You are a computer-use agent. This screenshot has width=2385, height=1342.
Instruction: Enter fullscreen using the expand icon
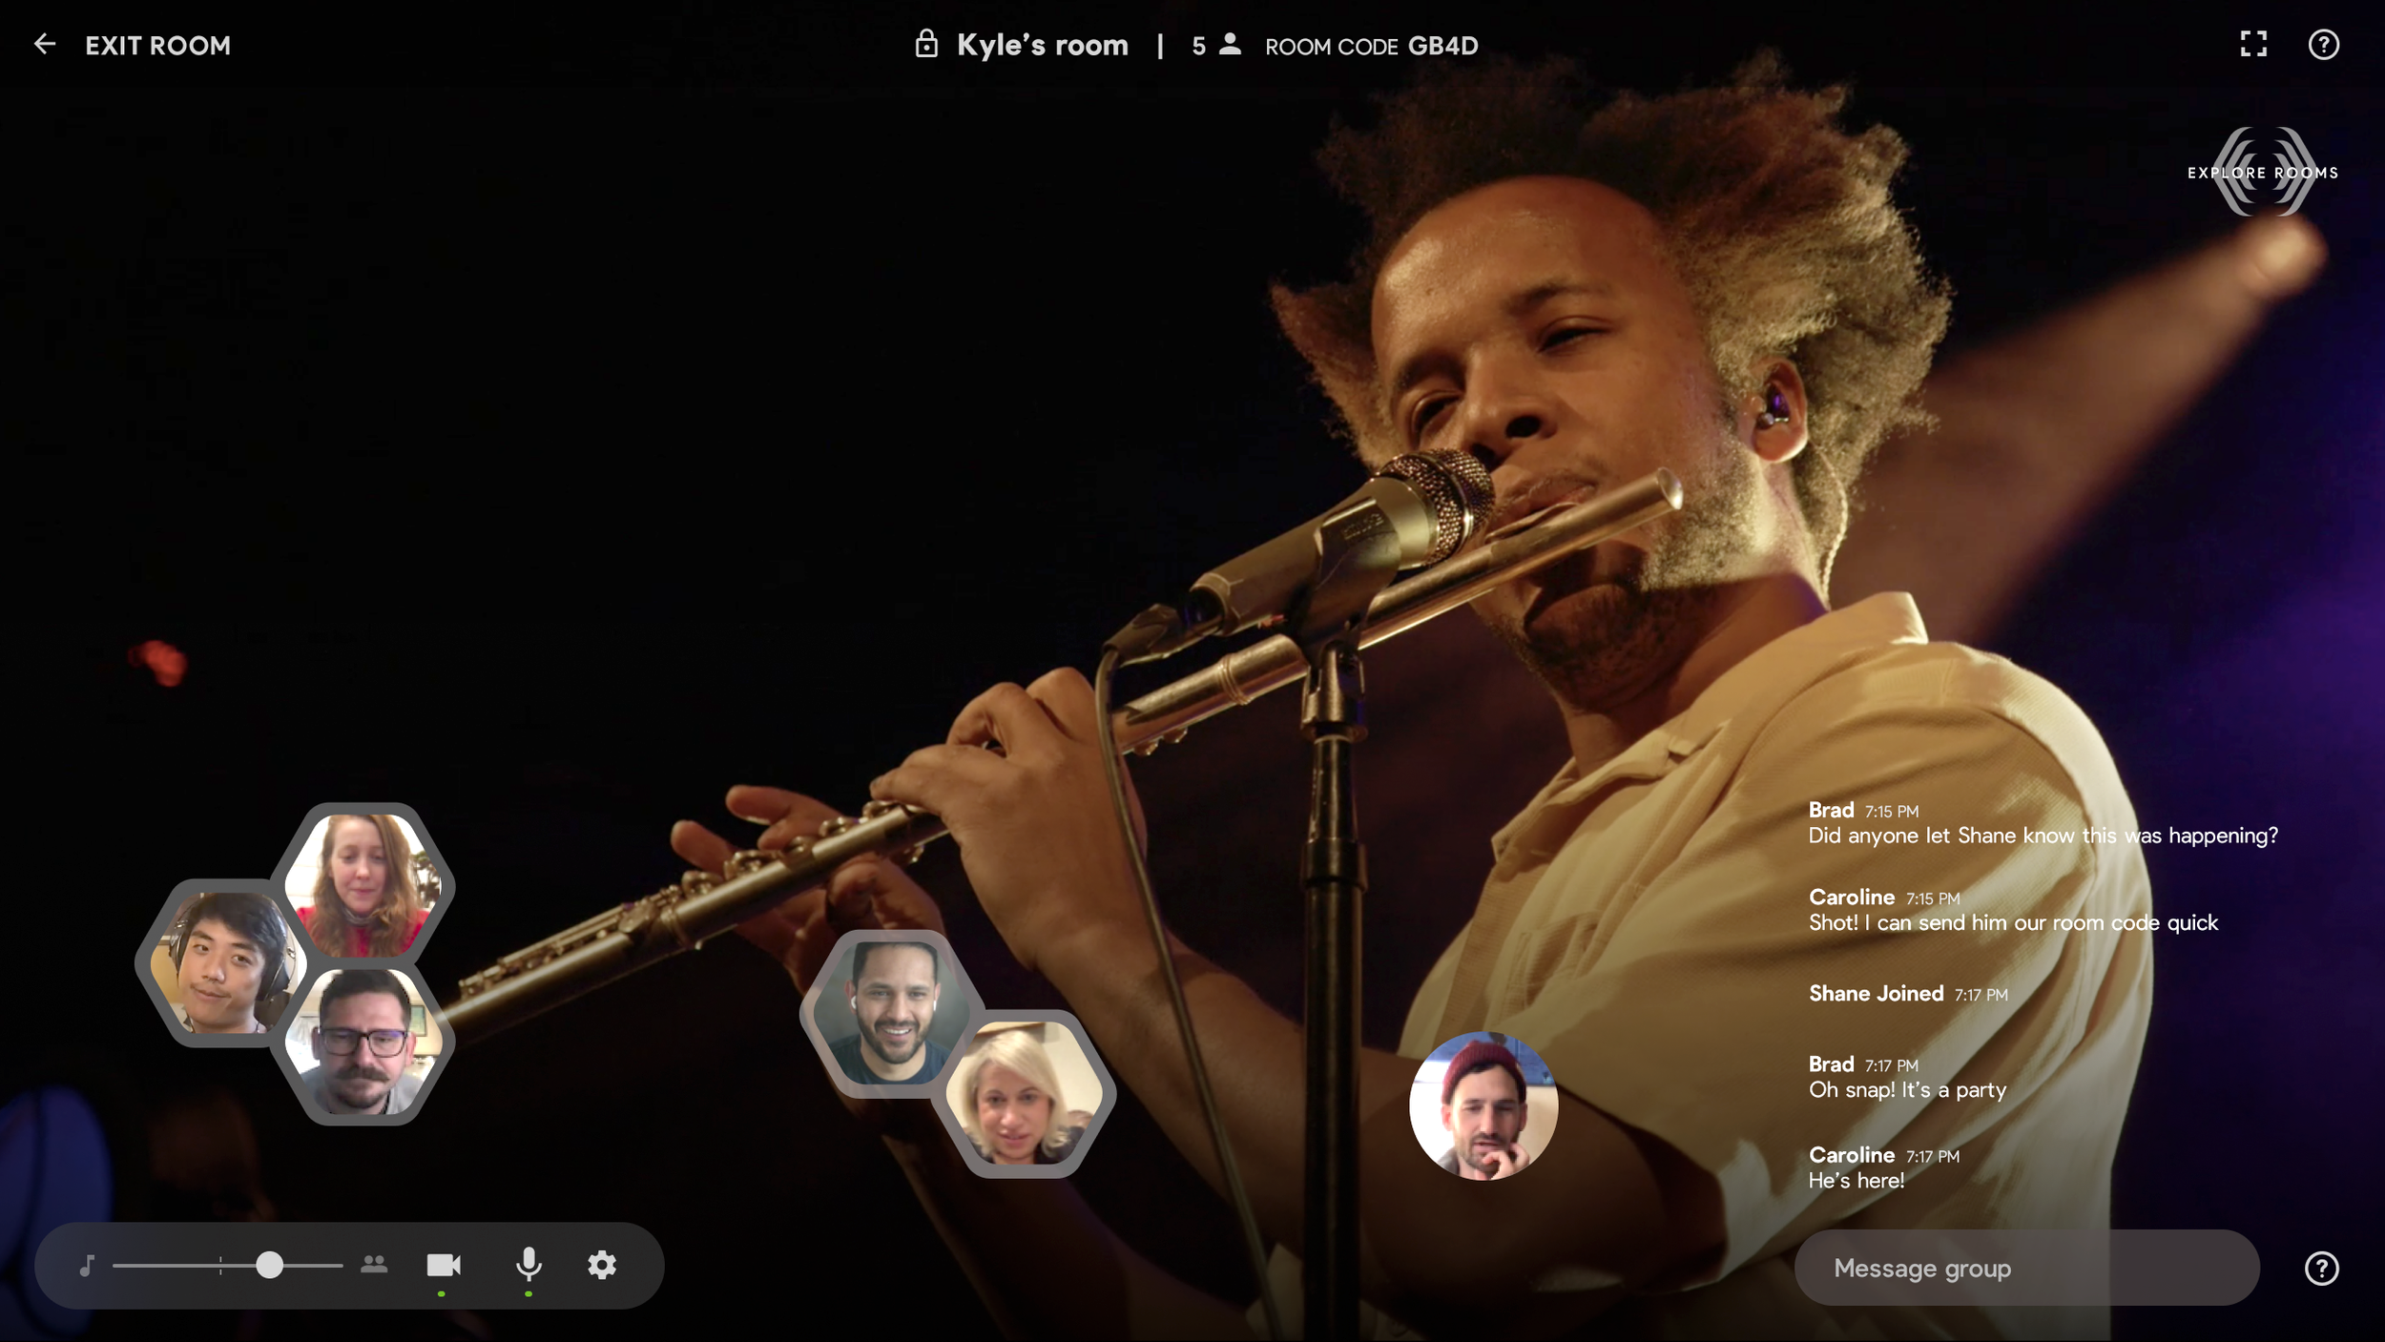click(x=2253, y=45)
